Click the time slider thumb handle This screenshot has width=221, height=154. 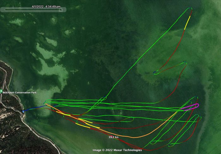[61, 10]
